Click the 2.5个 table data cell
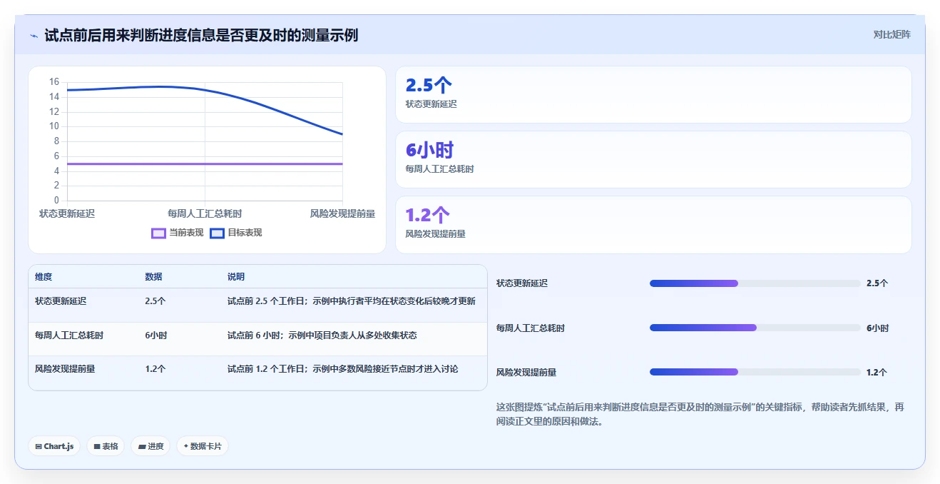The image size is (940, 484). (155, 301)
